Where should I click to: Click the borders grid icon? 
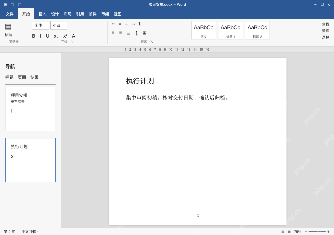tap(144, 33)
